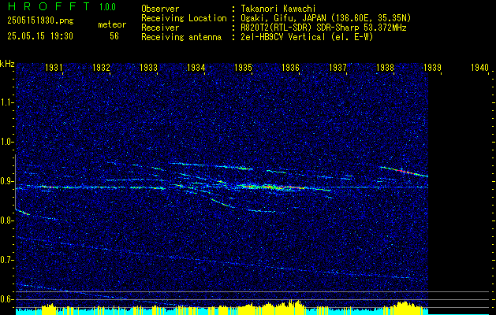Click the 2el-HB9CV Vertical antenna text
Viewport: 496px width, 315px height.
(306, 37)
